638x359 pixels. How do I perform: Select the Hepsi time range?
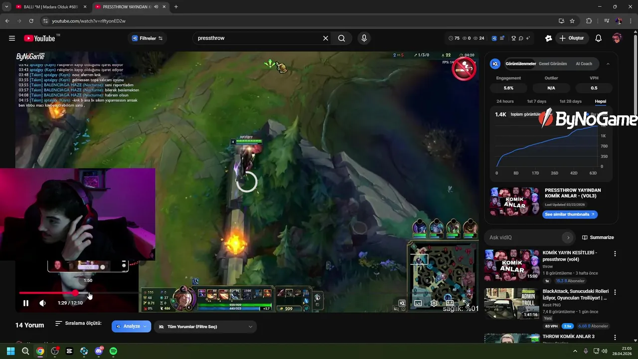pos(601,101)
